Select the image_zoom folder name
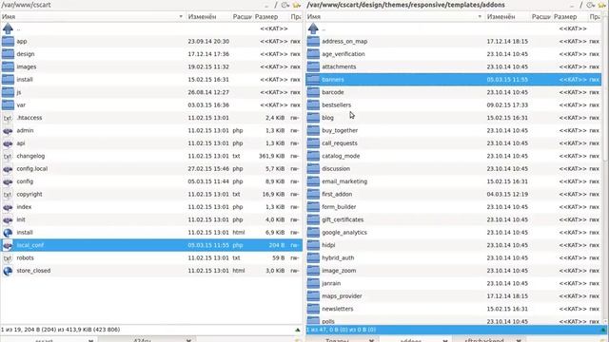The height and width of the screenshot is (342, 609). [339, 271]
